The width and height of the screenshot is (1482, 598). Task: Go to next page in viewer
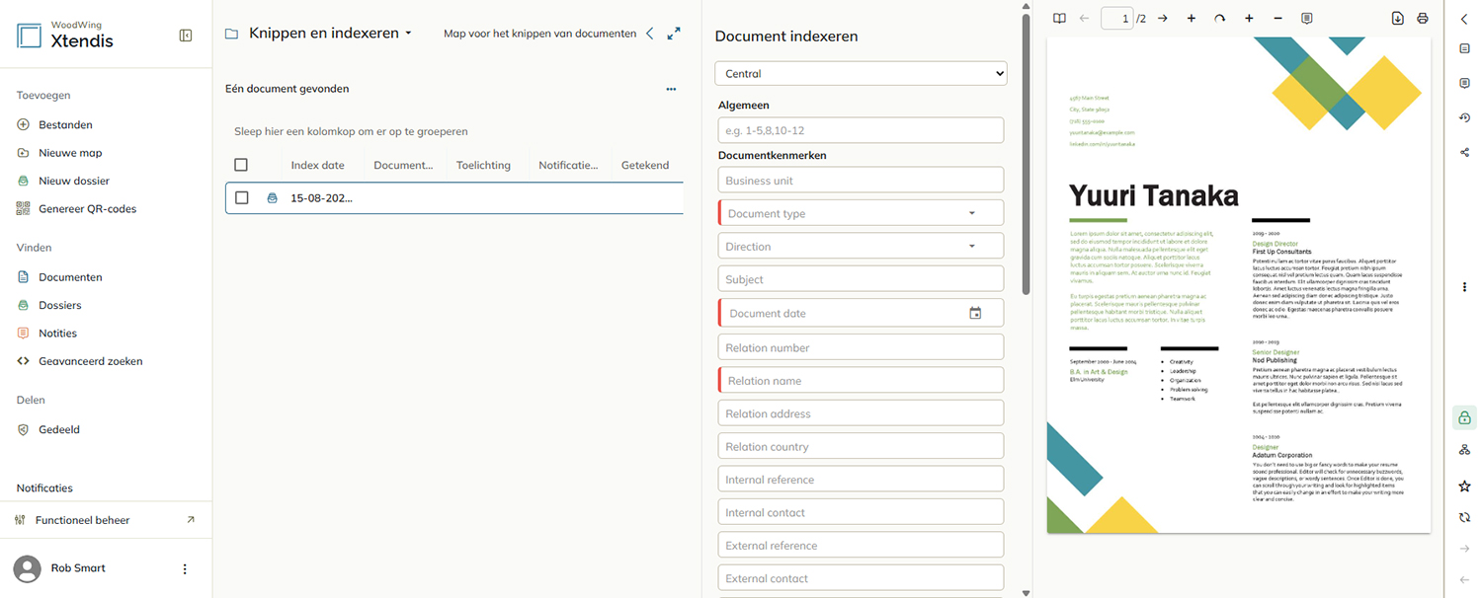click(1162, 18)
